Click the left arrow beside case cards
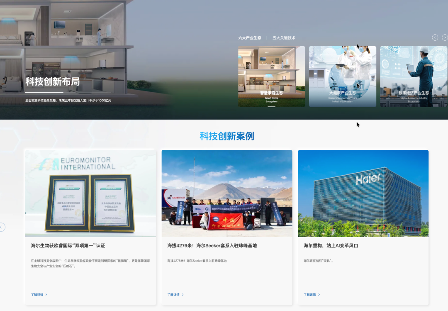This screenshot has width=448, height=311. [x=2, y=227]
